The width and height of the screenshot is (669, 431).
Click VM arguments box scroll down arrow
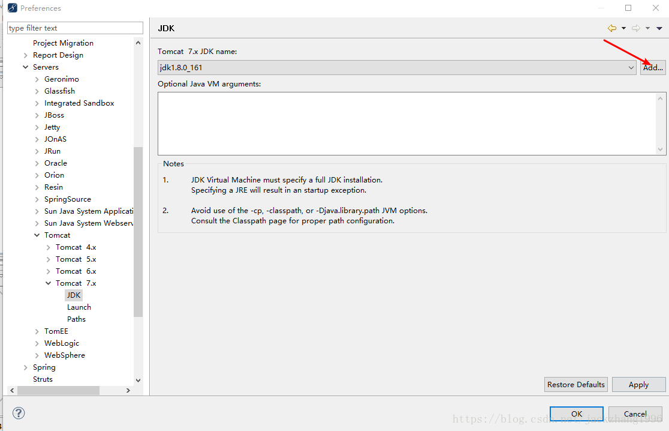tap(660, 149)
